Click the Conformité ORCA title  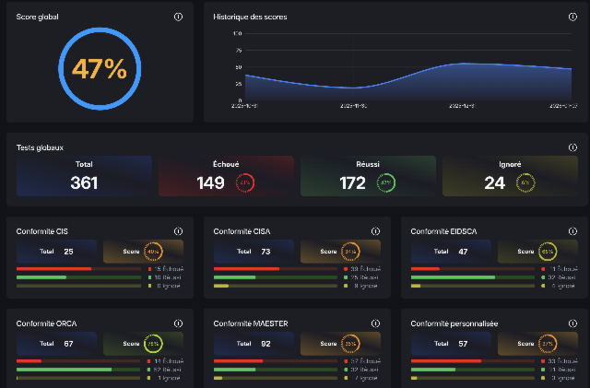point(47,323)
